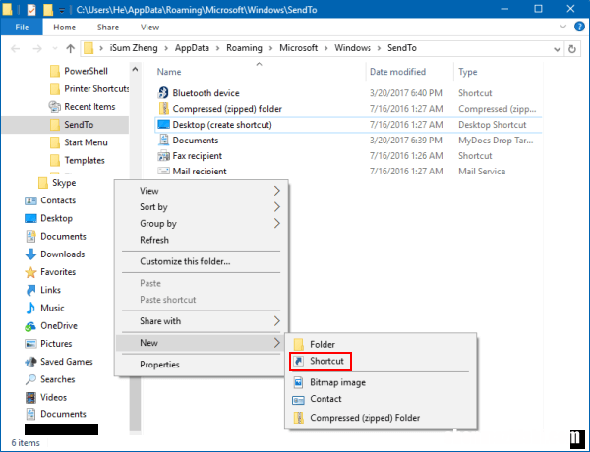Image resolution: width=590 pixels, height=452 pixels.
Task: Open the address bar previous locations dropdown
Action: (558, 49)
